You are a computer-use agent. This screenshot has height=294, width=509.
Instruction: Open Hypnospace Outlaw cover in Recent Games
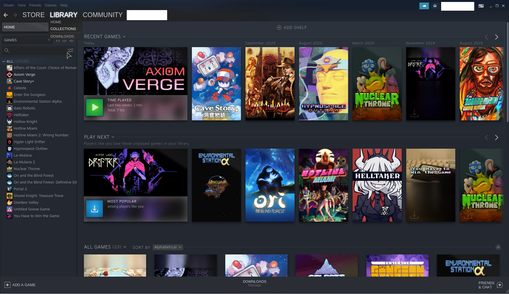click(x=323, y=84)
